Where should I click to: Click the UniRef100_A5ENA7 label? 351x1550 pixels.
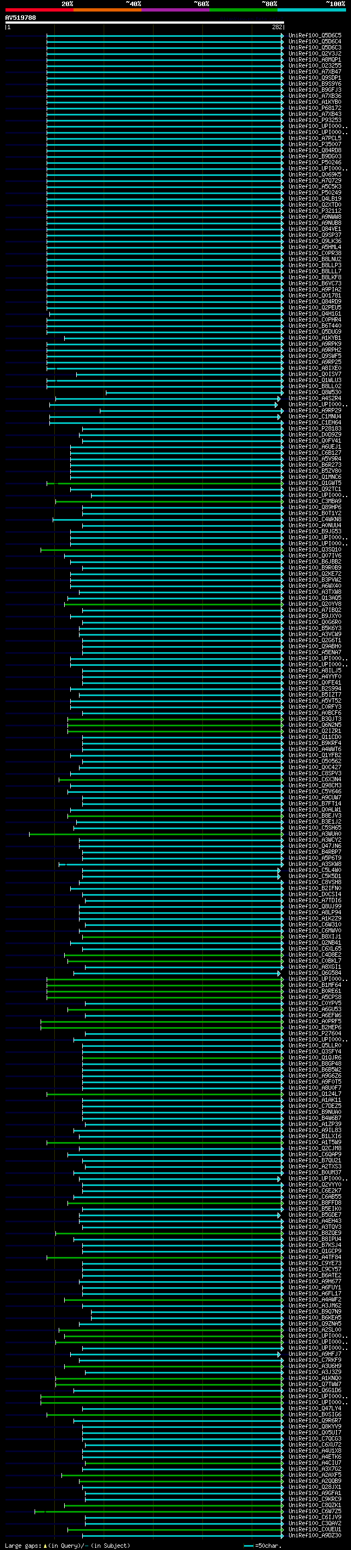point(315,652)
